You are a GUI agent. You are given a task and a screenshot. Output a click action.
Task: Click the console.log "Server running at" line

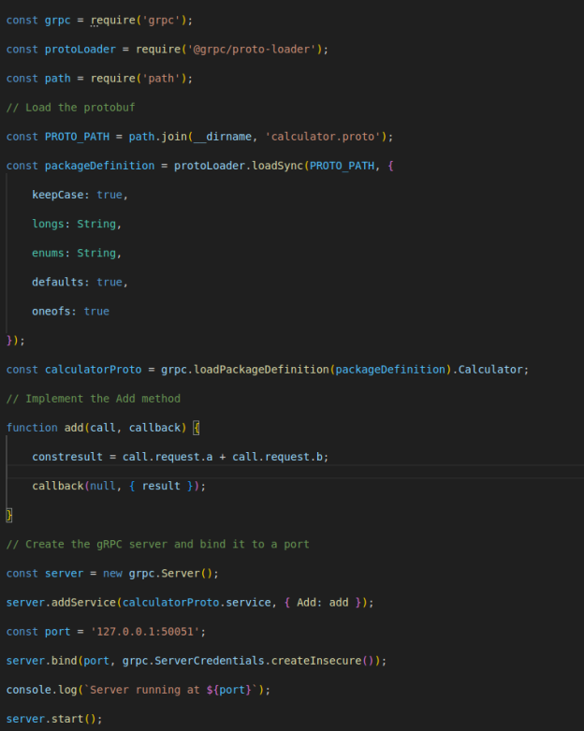tap(138, 690)
